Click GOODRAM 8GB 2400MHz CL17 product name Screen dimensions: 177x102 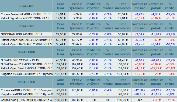22,34
